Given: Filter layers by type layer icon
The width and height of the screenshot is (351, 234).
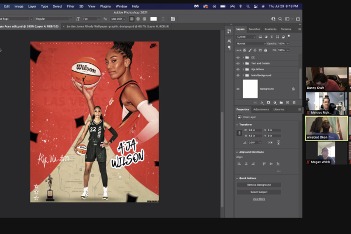Looking at the screenshot, I should tap(272, 37).
